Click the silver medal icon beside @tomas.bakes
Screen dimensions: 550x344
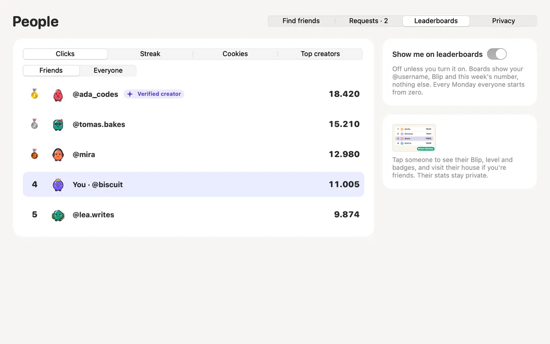point(34,124)
